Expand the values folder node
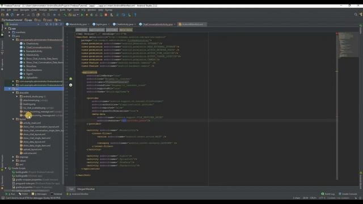363x204 pixels. tap(13, 160)
